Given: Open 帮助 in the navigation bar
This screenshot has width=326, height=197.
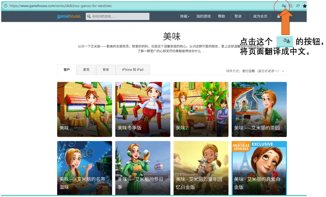Looking at the screenshot, I should (221, 16).
